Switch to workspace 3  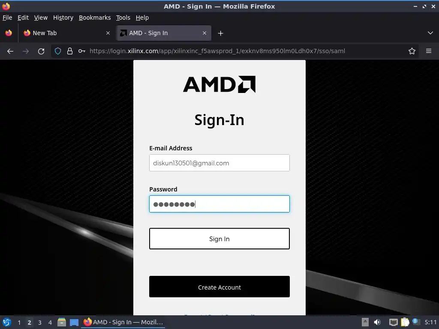[x=40, y=323]
